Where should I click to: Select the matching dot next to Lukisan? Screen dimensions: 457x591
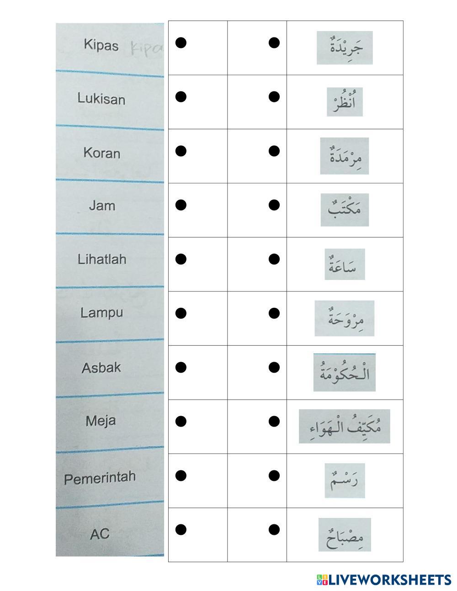(181, 97)
